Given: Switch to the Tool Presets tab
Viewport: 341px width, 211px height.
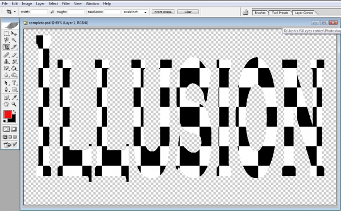Looking at the screenshot, I should click(280, 12).
